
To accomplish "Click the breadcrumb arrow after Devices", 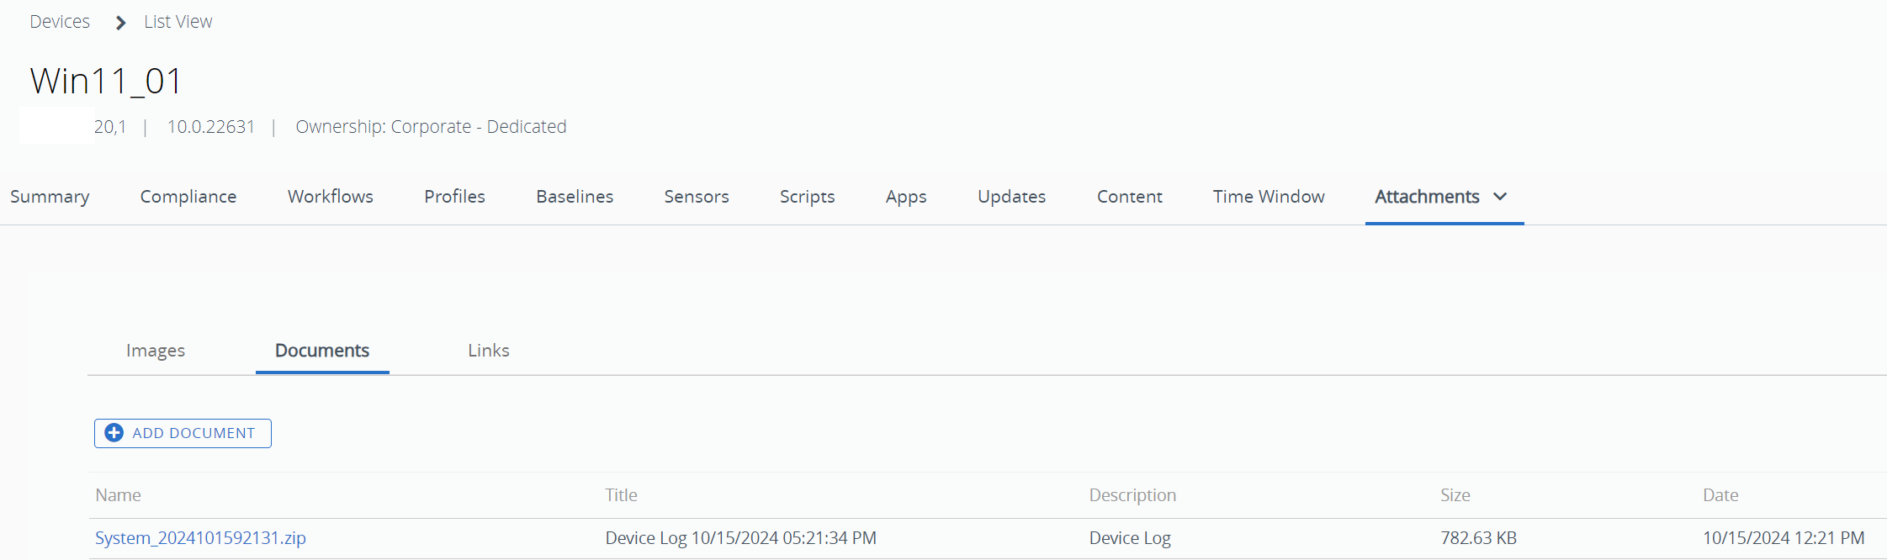I will pyautogui.click(x=121, y=23).
